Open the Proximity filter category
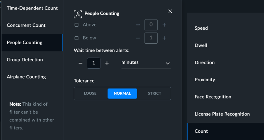The image size is (264, 140). 225,80
